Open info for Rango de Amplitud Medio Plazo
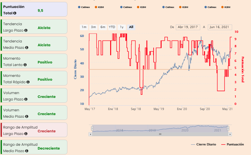Viewport: 251px width, 155px height. pos(27,151)
